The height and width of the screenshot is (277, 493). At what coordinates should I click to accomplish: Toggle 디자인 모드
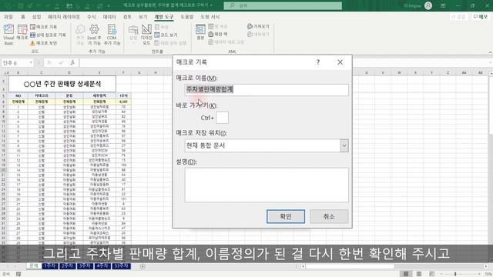point(146,35)
